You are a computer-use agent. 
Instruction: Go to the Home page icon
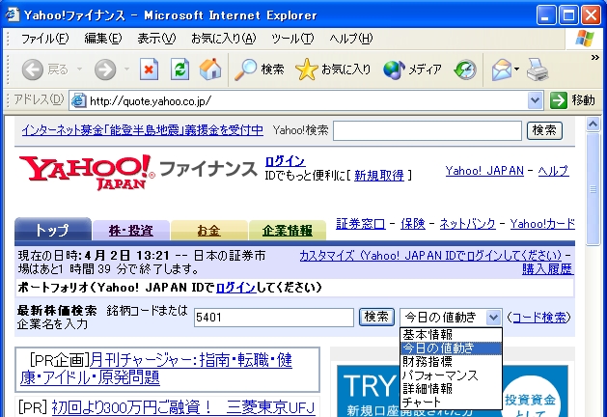[210, 69]
